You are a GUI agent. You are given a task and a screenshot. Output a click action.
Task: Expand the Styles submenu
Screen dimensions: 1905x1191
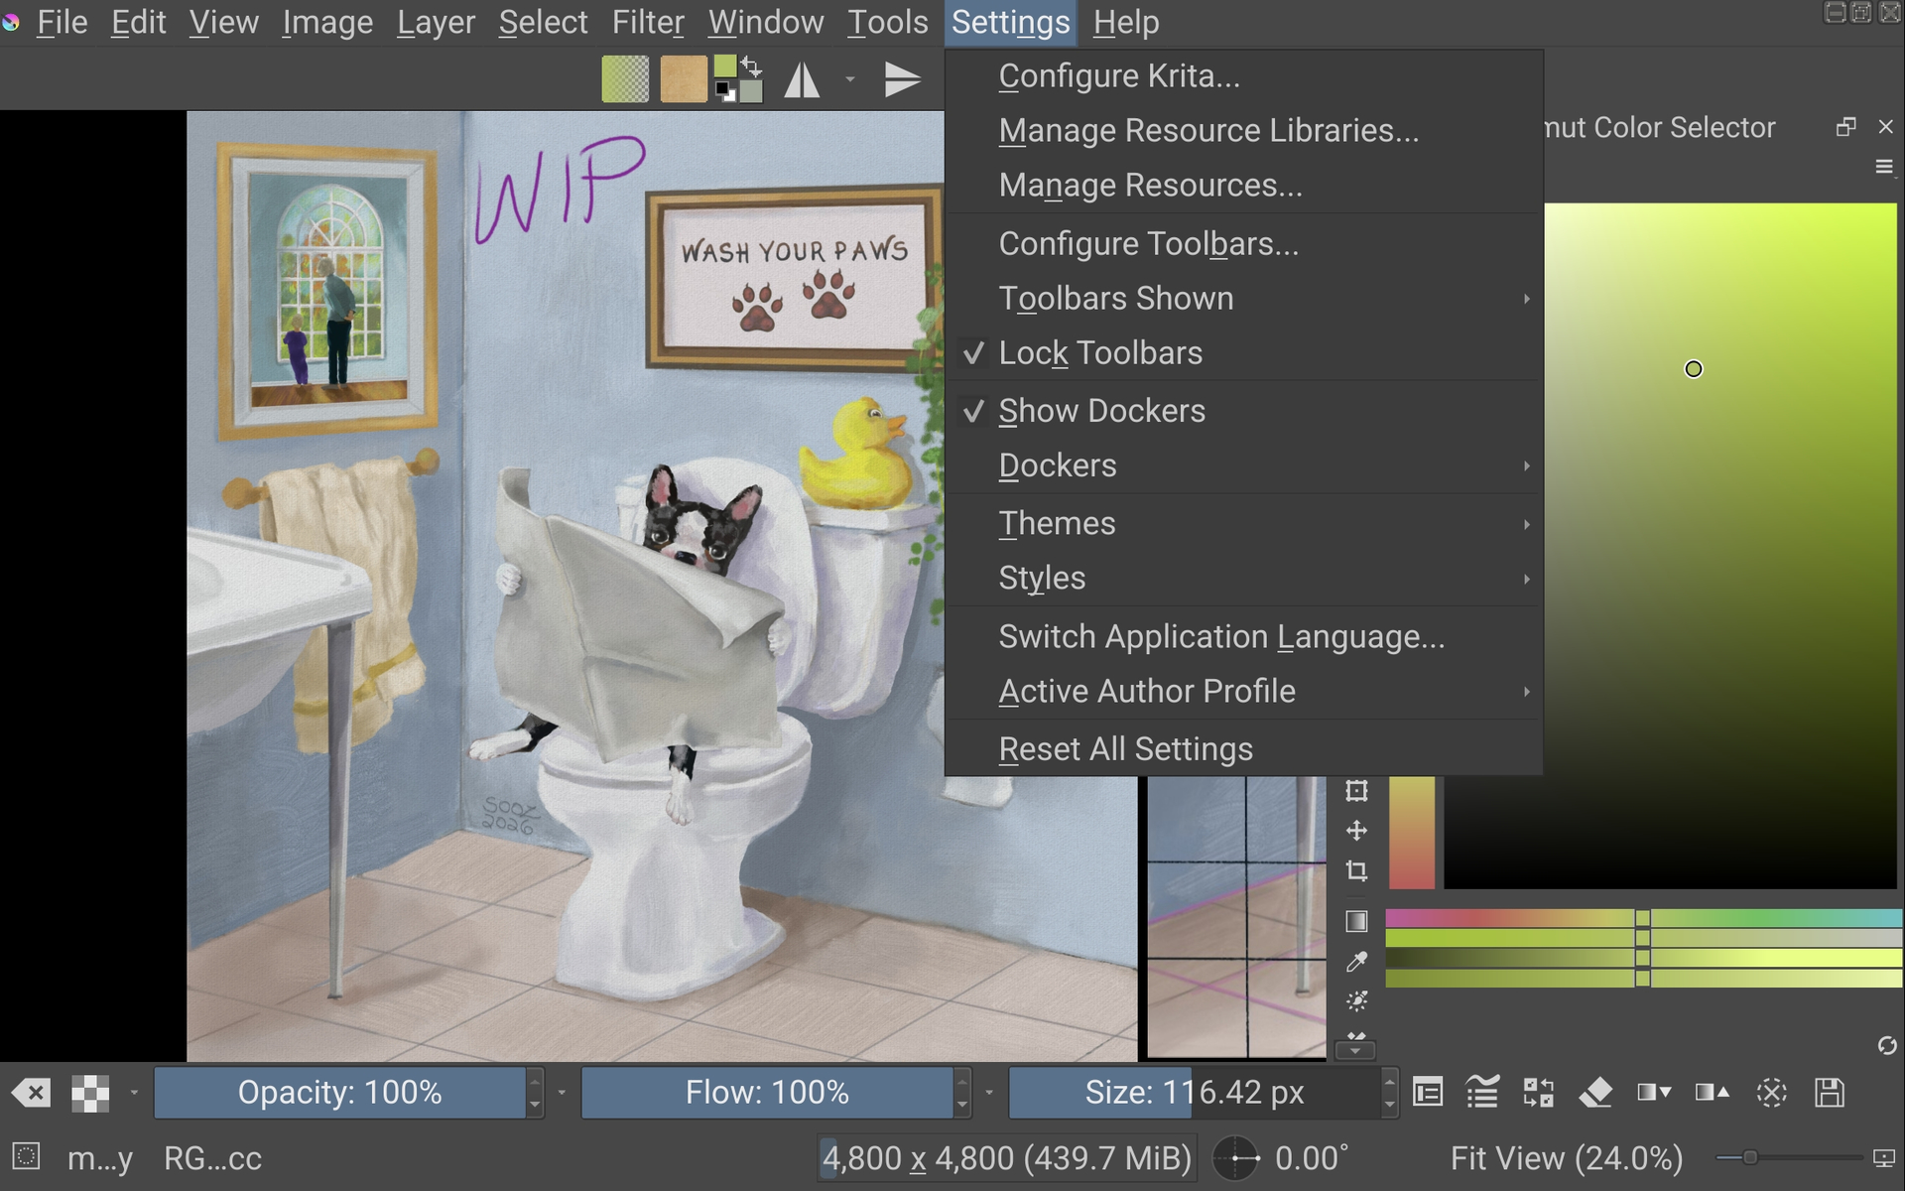click(1244, 578)
